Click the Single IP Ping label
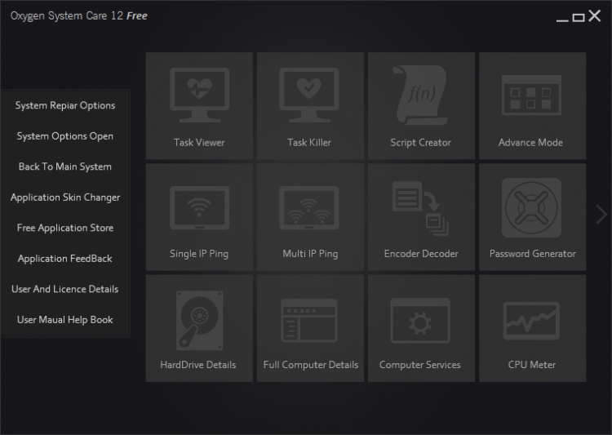Screen dimensions: 612x435 click(199, 254)
